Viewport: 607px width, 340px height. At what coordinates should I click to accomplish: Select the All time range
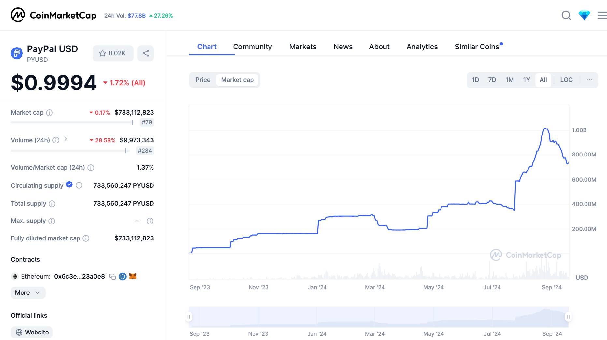(543, 80)
